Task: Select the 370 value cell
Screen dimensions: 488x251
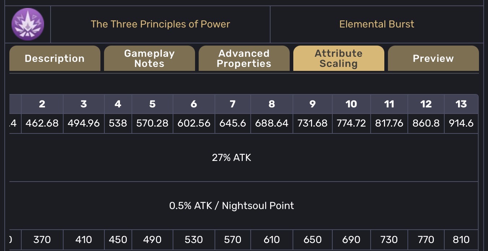Action: coord(42,239)
